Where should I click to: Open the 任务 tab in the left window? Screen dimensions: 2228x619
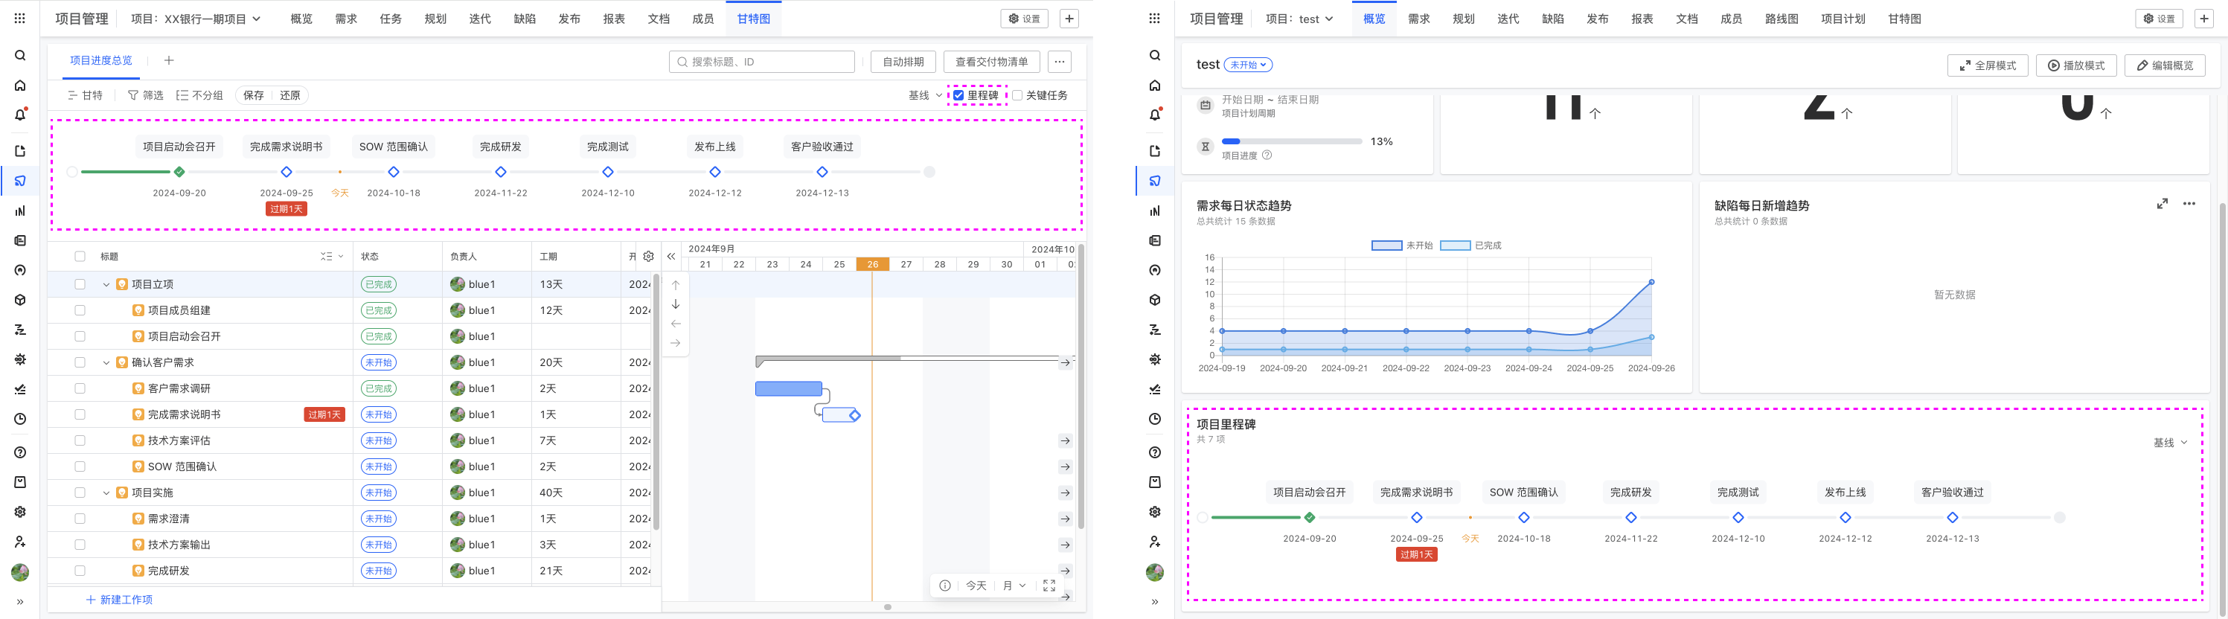coord(391,19)
